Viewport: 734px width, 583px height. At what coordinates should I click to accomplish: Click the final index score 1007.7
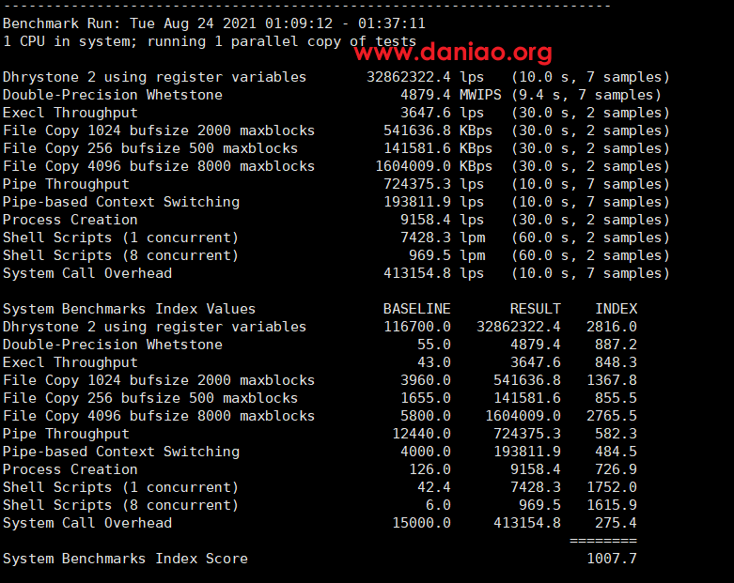[611, 559]
